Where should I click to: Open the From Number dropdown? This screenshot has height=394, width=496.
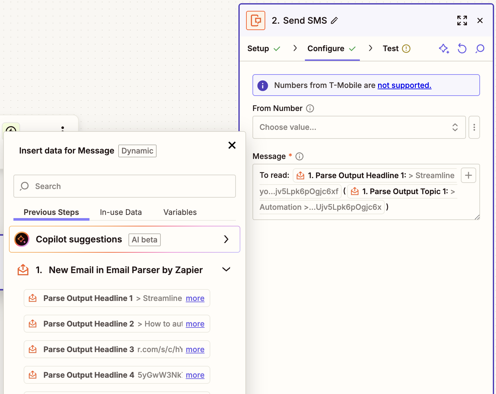click(359, 127)
